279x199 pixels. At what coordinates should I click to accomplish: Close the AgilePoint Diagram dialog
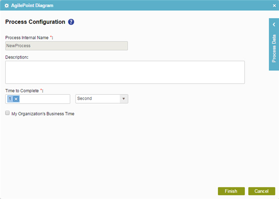coord(275,6)
